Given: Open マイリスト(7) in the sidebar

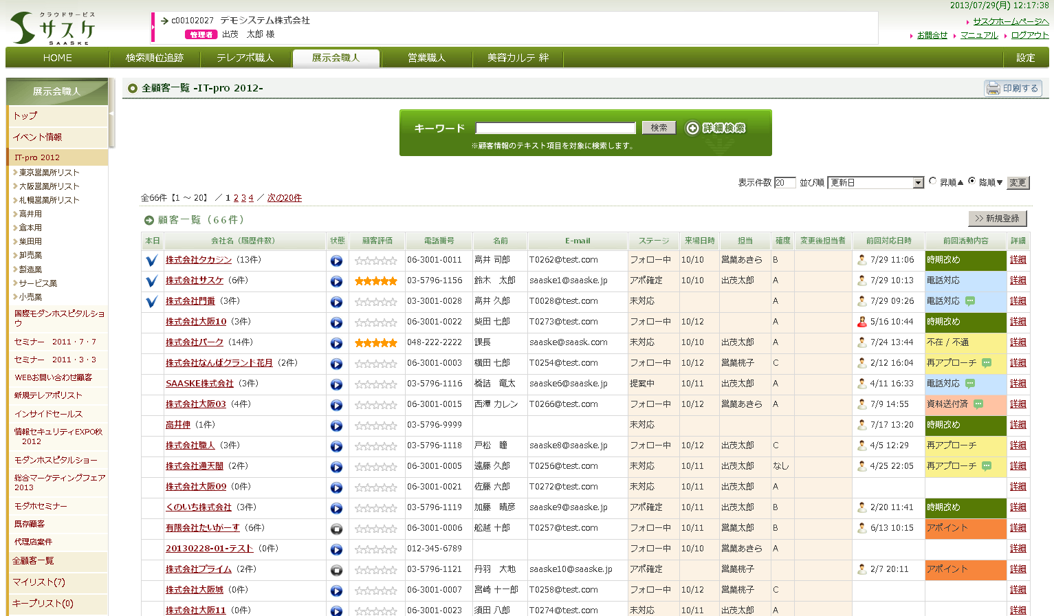Looking at the screenshot, I should 39,582.
